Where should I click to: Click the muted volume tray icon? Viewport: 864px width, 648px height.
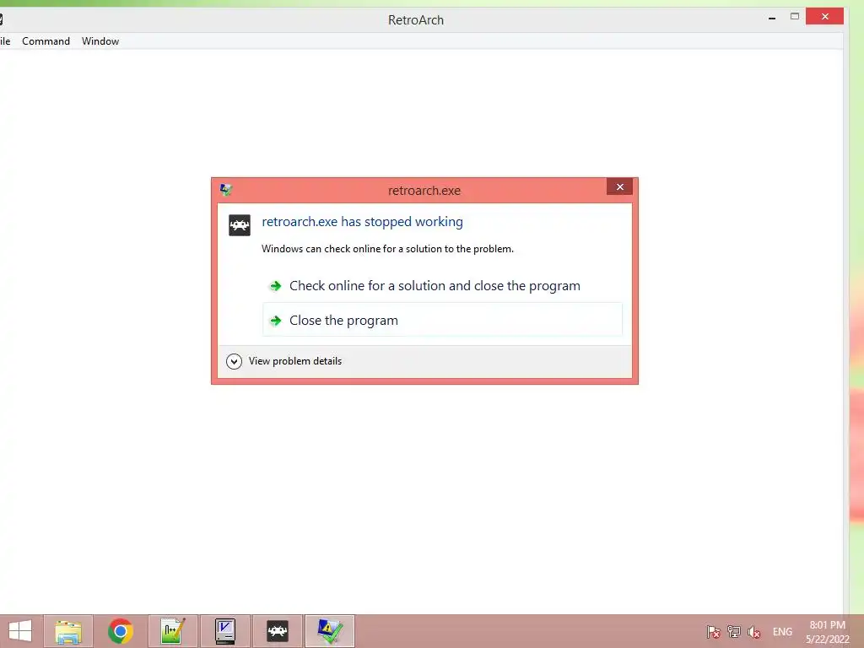[753, 631]
